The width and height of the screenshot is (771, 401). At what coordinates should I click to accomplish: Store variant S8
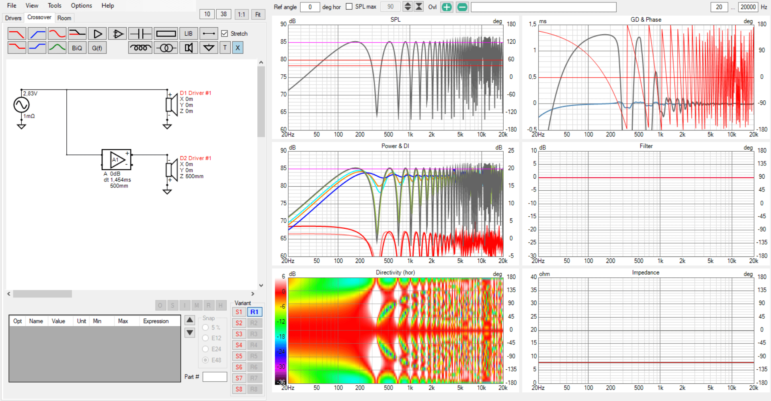click(239, 389)
